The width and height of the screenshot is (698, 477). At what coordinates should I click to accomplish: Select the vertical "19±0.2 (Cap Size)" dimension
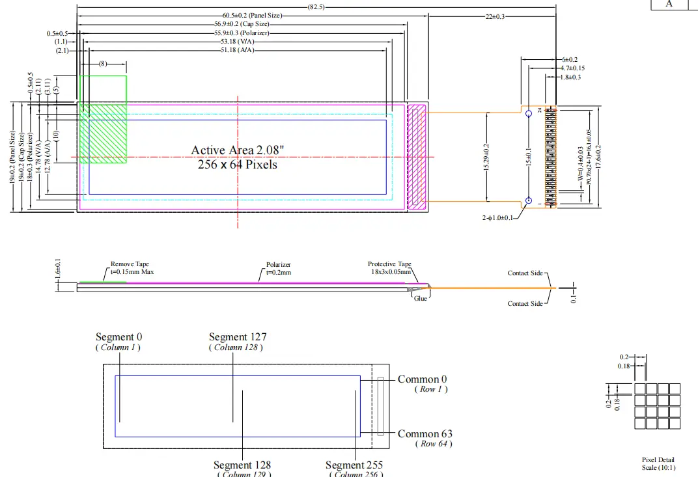click(21, 157)
